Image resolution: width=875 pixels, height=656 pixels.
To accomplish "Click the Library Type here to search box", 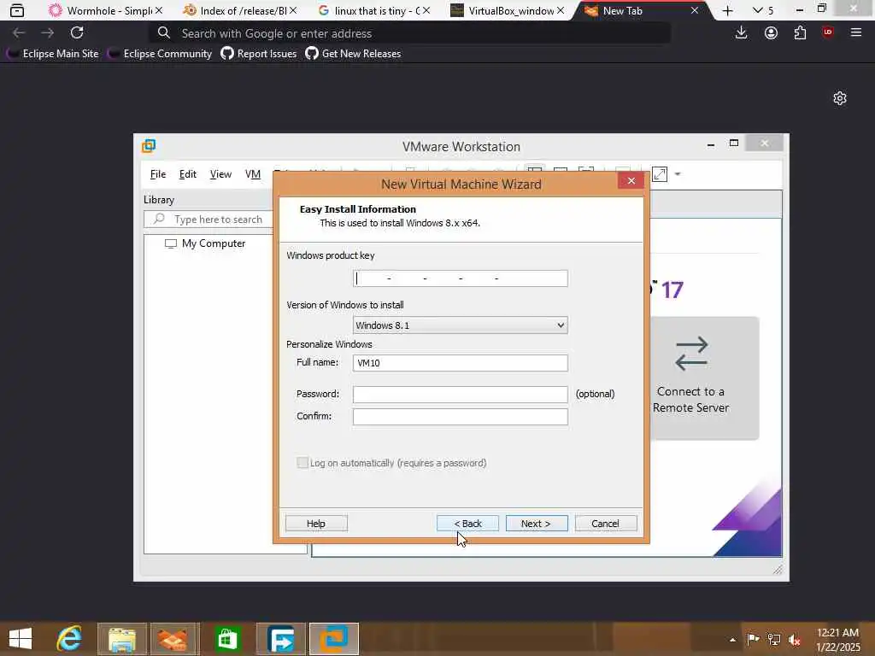I will [x=210, y=219].
